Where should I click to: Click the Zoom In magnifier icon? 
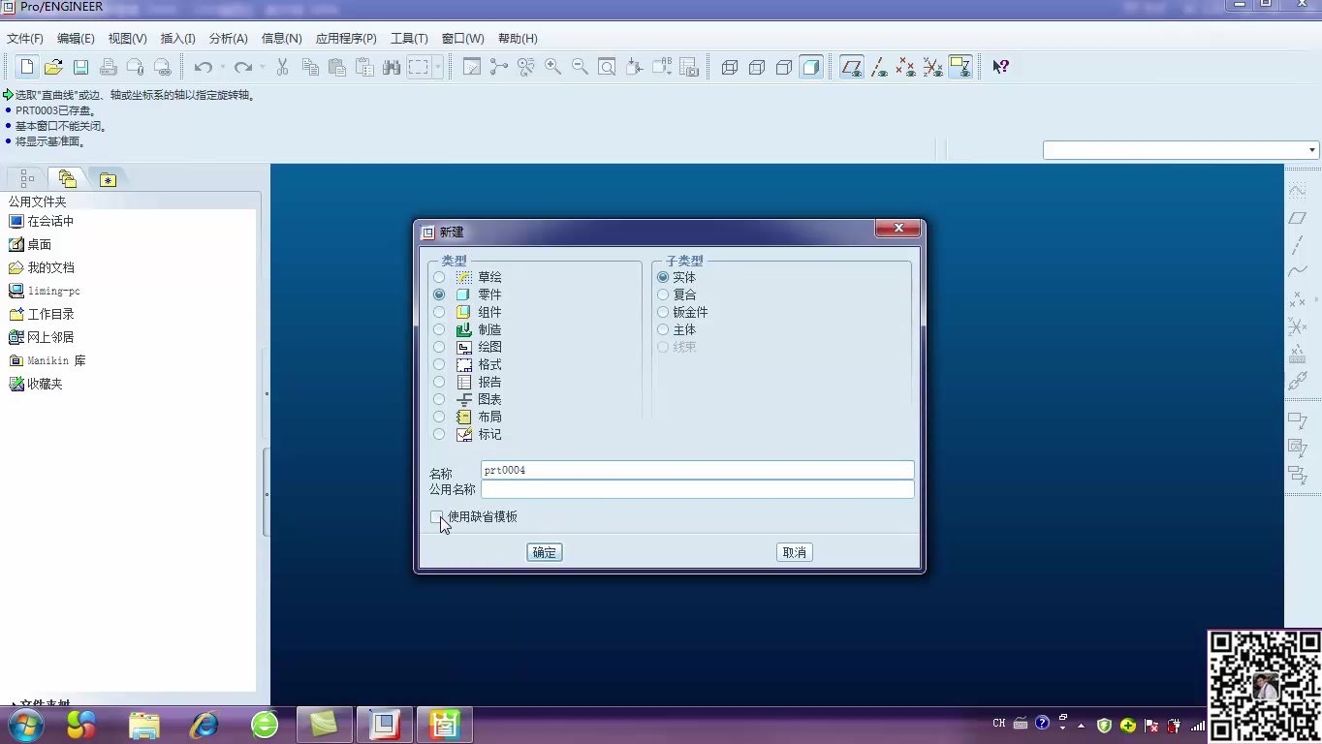click(553, 67)
